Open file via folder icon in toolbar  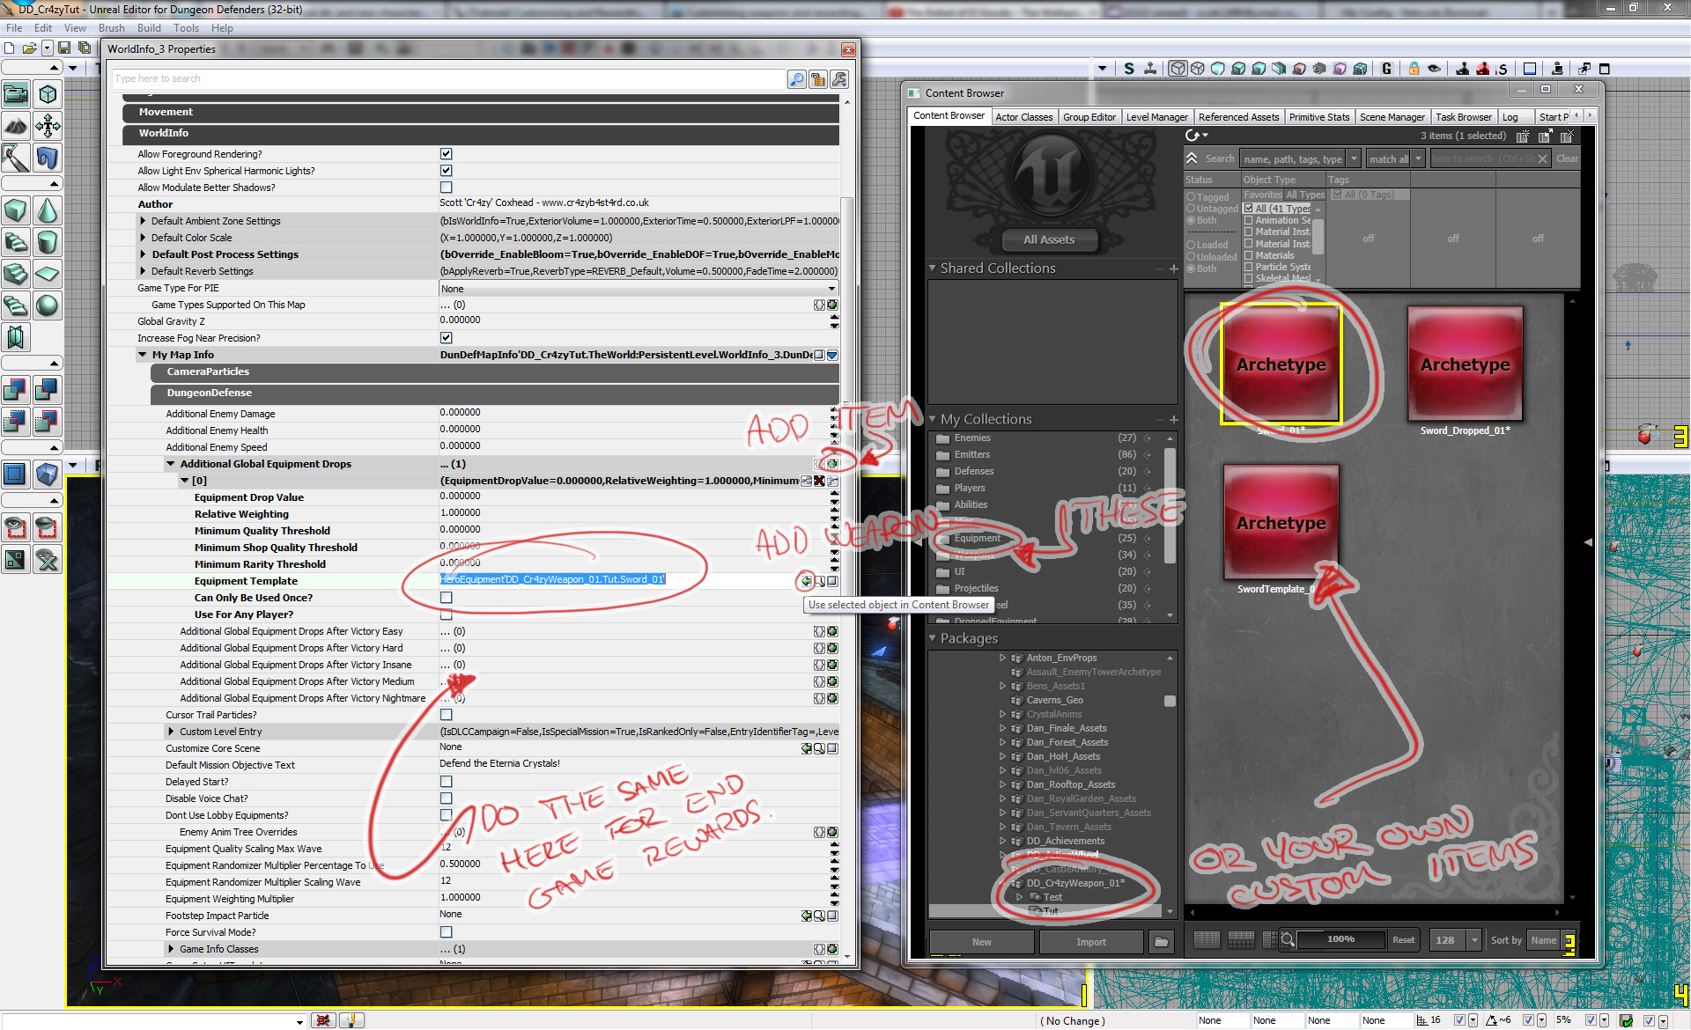[x=29, y=48]
